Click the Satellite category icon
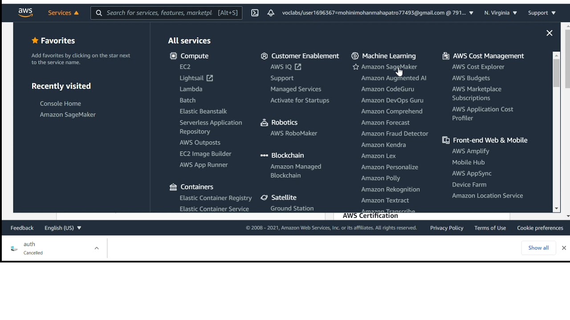The width and height of the screenshot is (570, 320). 264,198
